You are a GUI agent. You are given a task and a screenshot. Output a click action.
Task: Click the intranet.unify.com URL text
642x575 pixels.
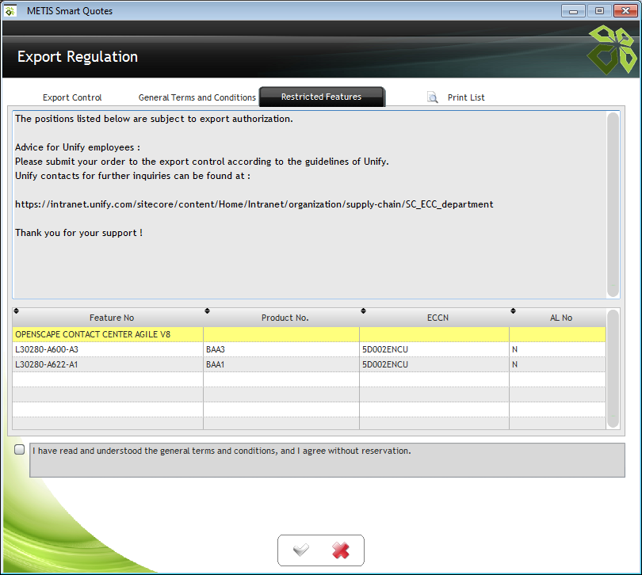254,204
